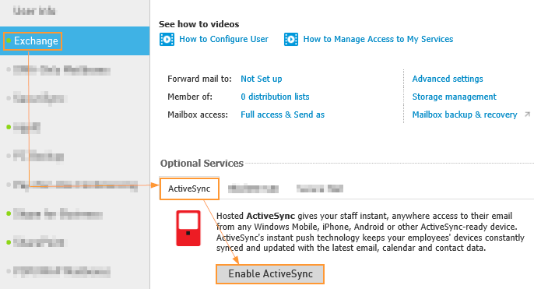Switch to the ActiveSync tab
This screenshot has height=289, width=534.
coord(189,189)
